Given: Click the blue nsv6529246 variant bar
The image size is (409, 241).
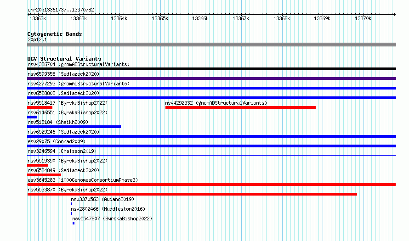Looking at the screenshot, I should [x=211, y=136].
